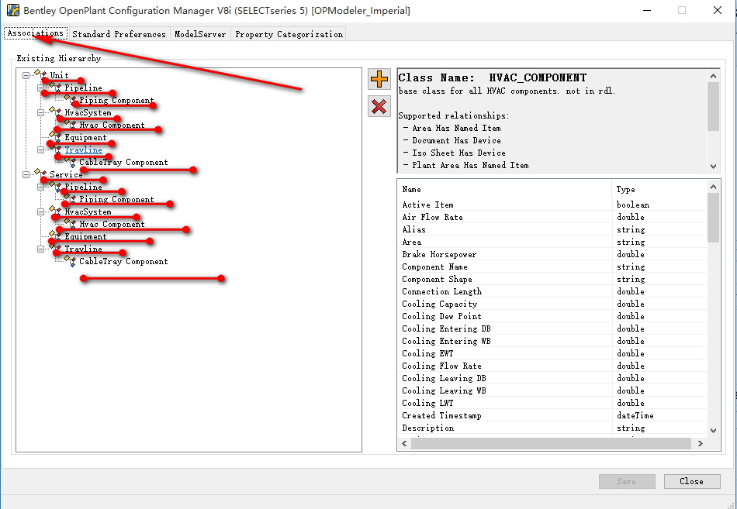Select the Cooling LWT property
The height and width of the screenshot is (509, 737).
coord(552,403)
